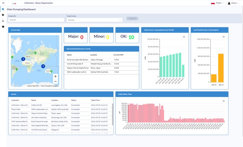Click the blue cluster marker over Europe
Image resolution: width=243 pixels, height=147 pixels.
click(23, 59)
